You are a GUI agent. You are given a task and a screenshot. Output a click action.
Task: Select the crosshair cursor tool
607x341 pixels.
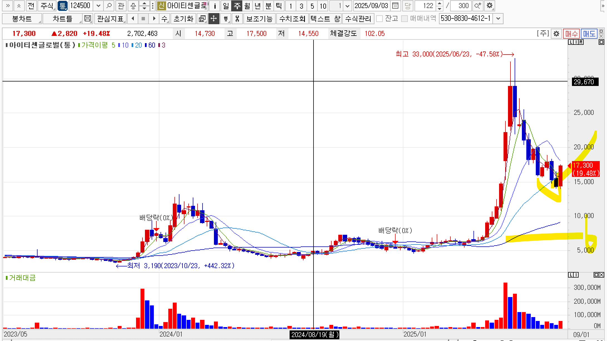tap(214, 19)
